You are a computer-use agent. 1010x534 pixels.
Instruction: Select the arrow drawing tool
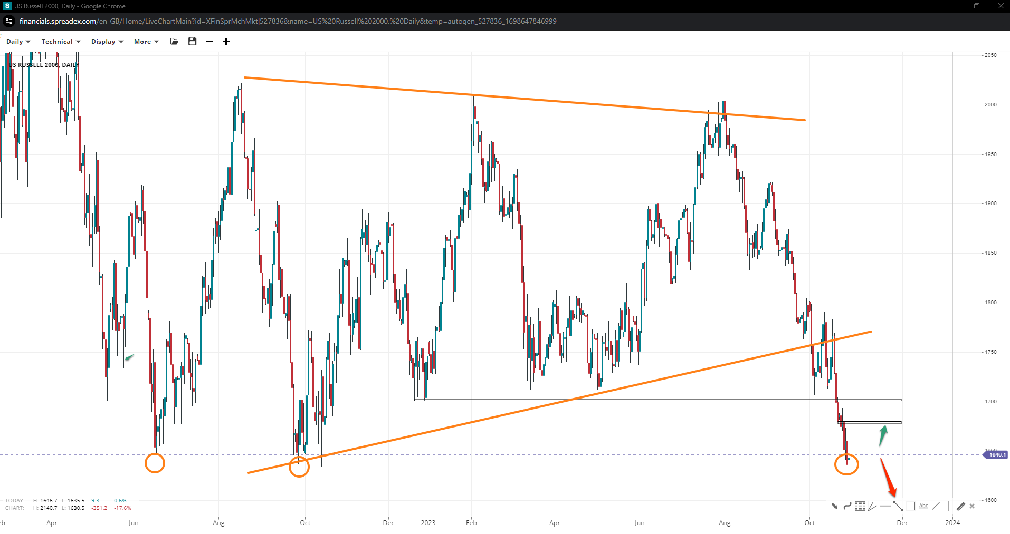834,506
